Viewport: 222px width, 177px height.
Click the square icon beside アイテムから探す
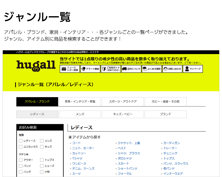[70, 137]
